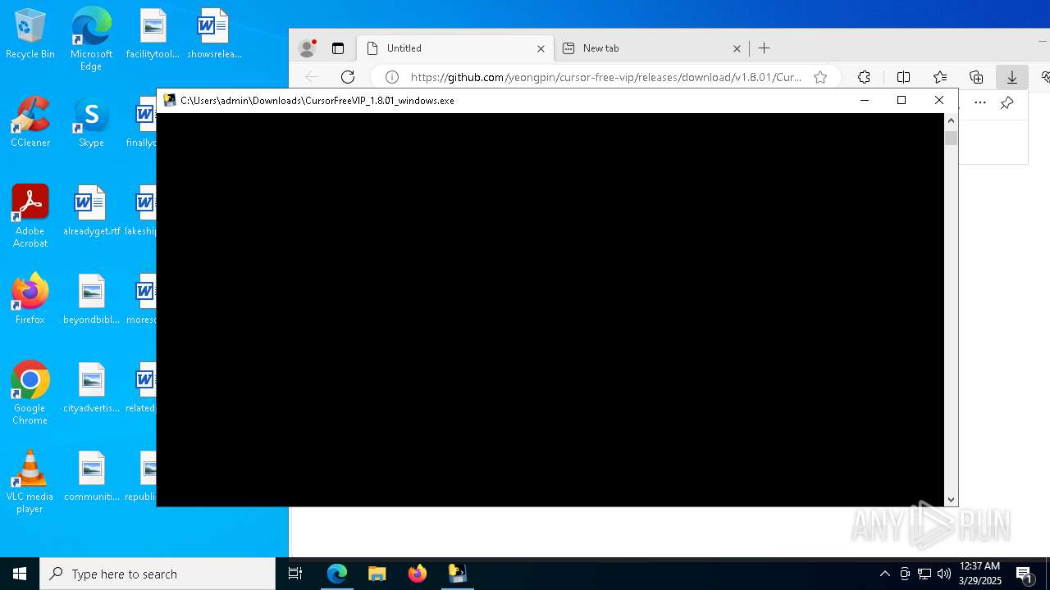This screenshot has height=590, width=1050.
Task: Open the Google Chrome desktop shortcut
Action: point(30,393)
